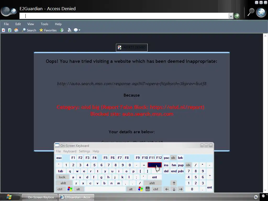Image resolution: width=268 pixels, height=201 pixels.
Task: Click the left Windows logo key
Action: tap(70, 189)
